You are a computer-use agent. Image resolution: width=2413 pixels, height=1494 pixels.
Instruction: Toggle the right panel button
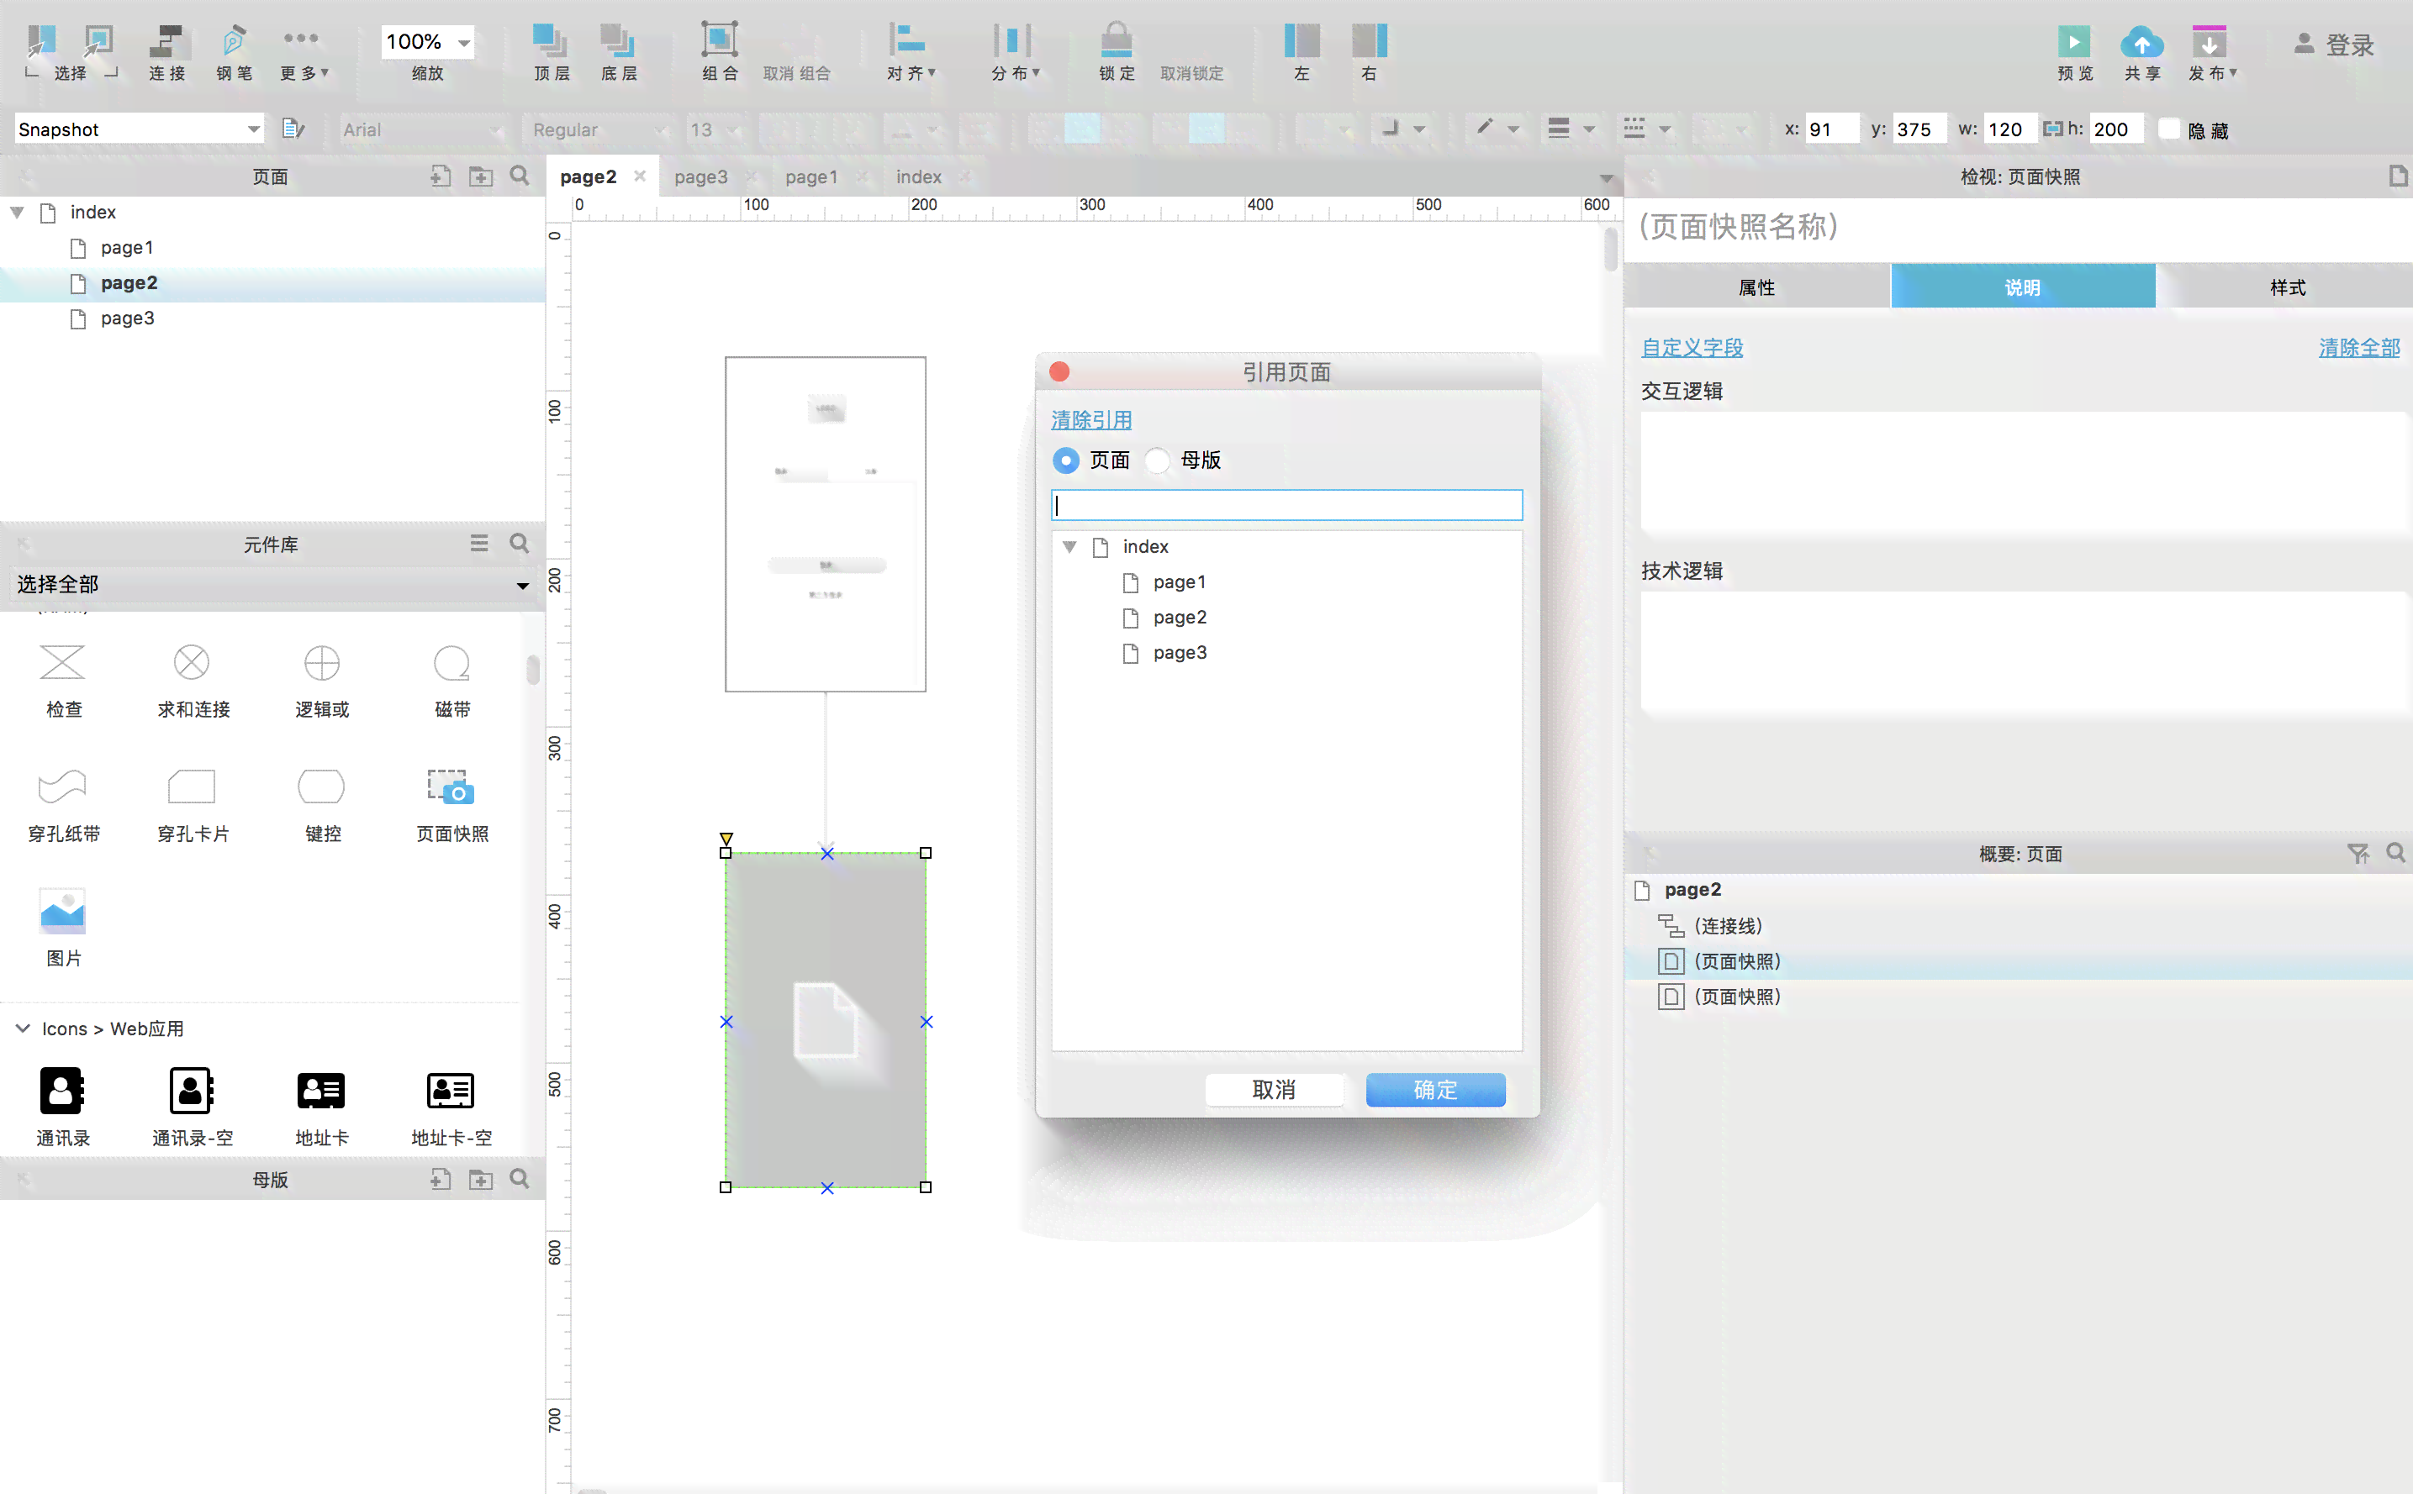pyautogui.click(x=1369, y=52)
